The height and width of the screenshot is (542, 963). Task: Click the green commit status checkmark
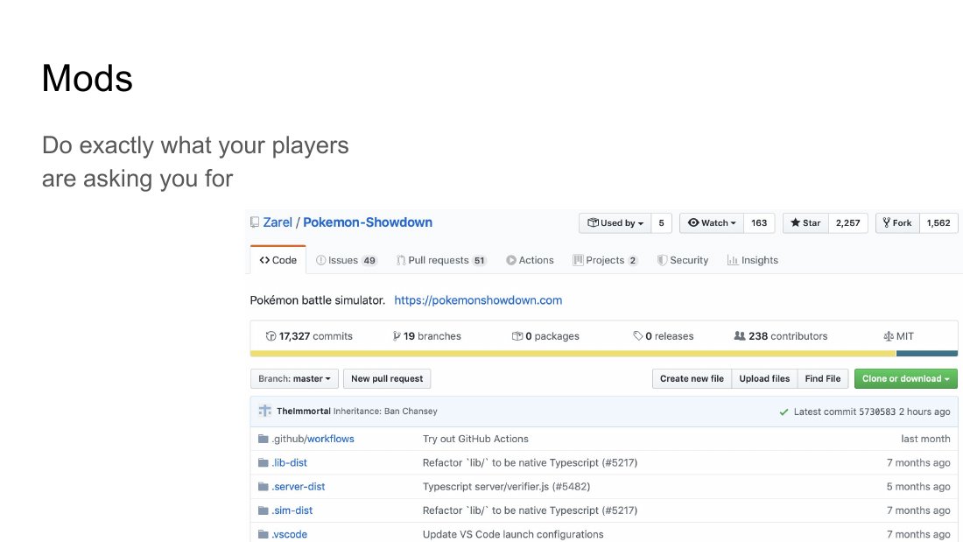[784, 412]
